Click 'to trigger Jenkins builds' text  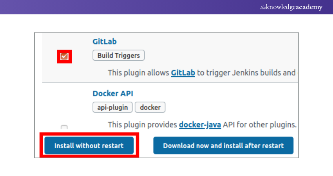click(x=246, y=73)
